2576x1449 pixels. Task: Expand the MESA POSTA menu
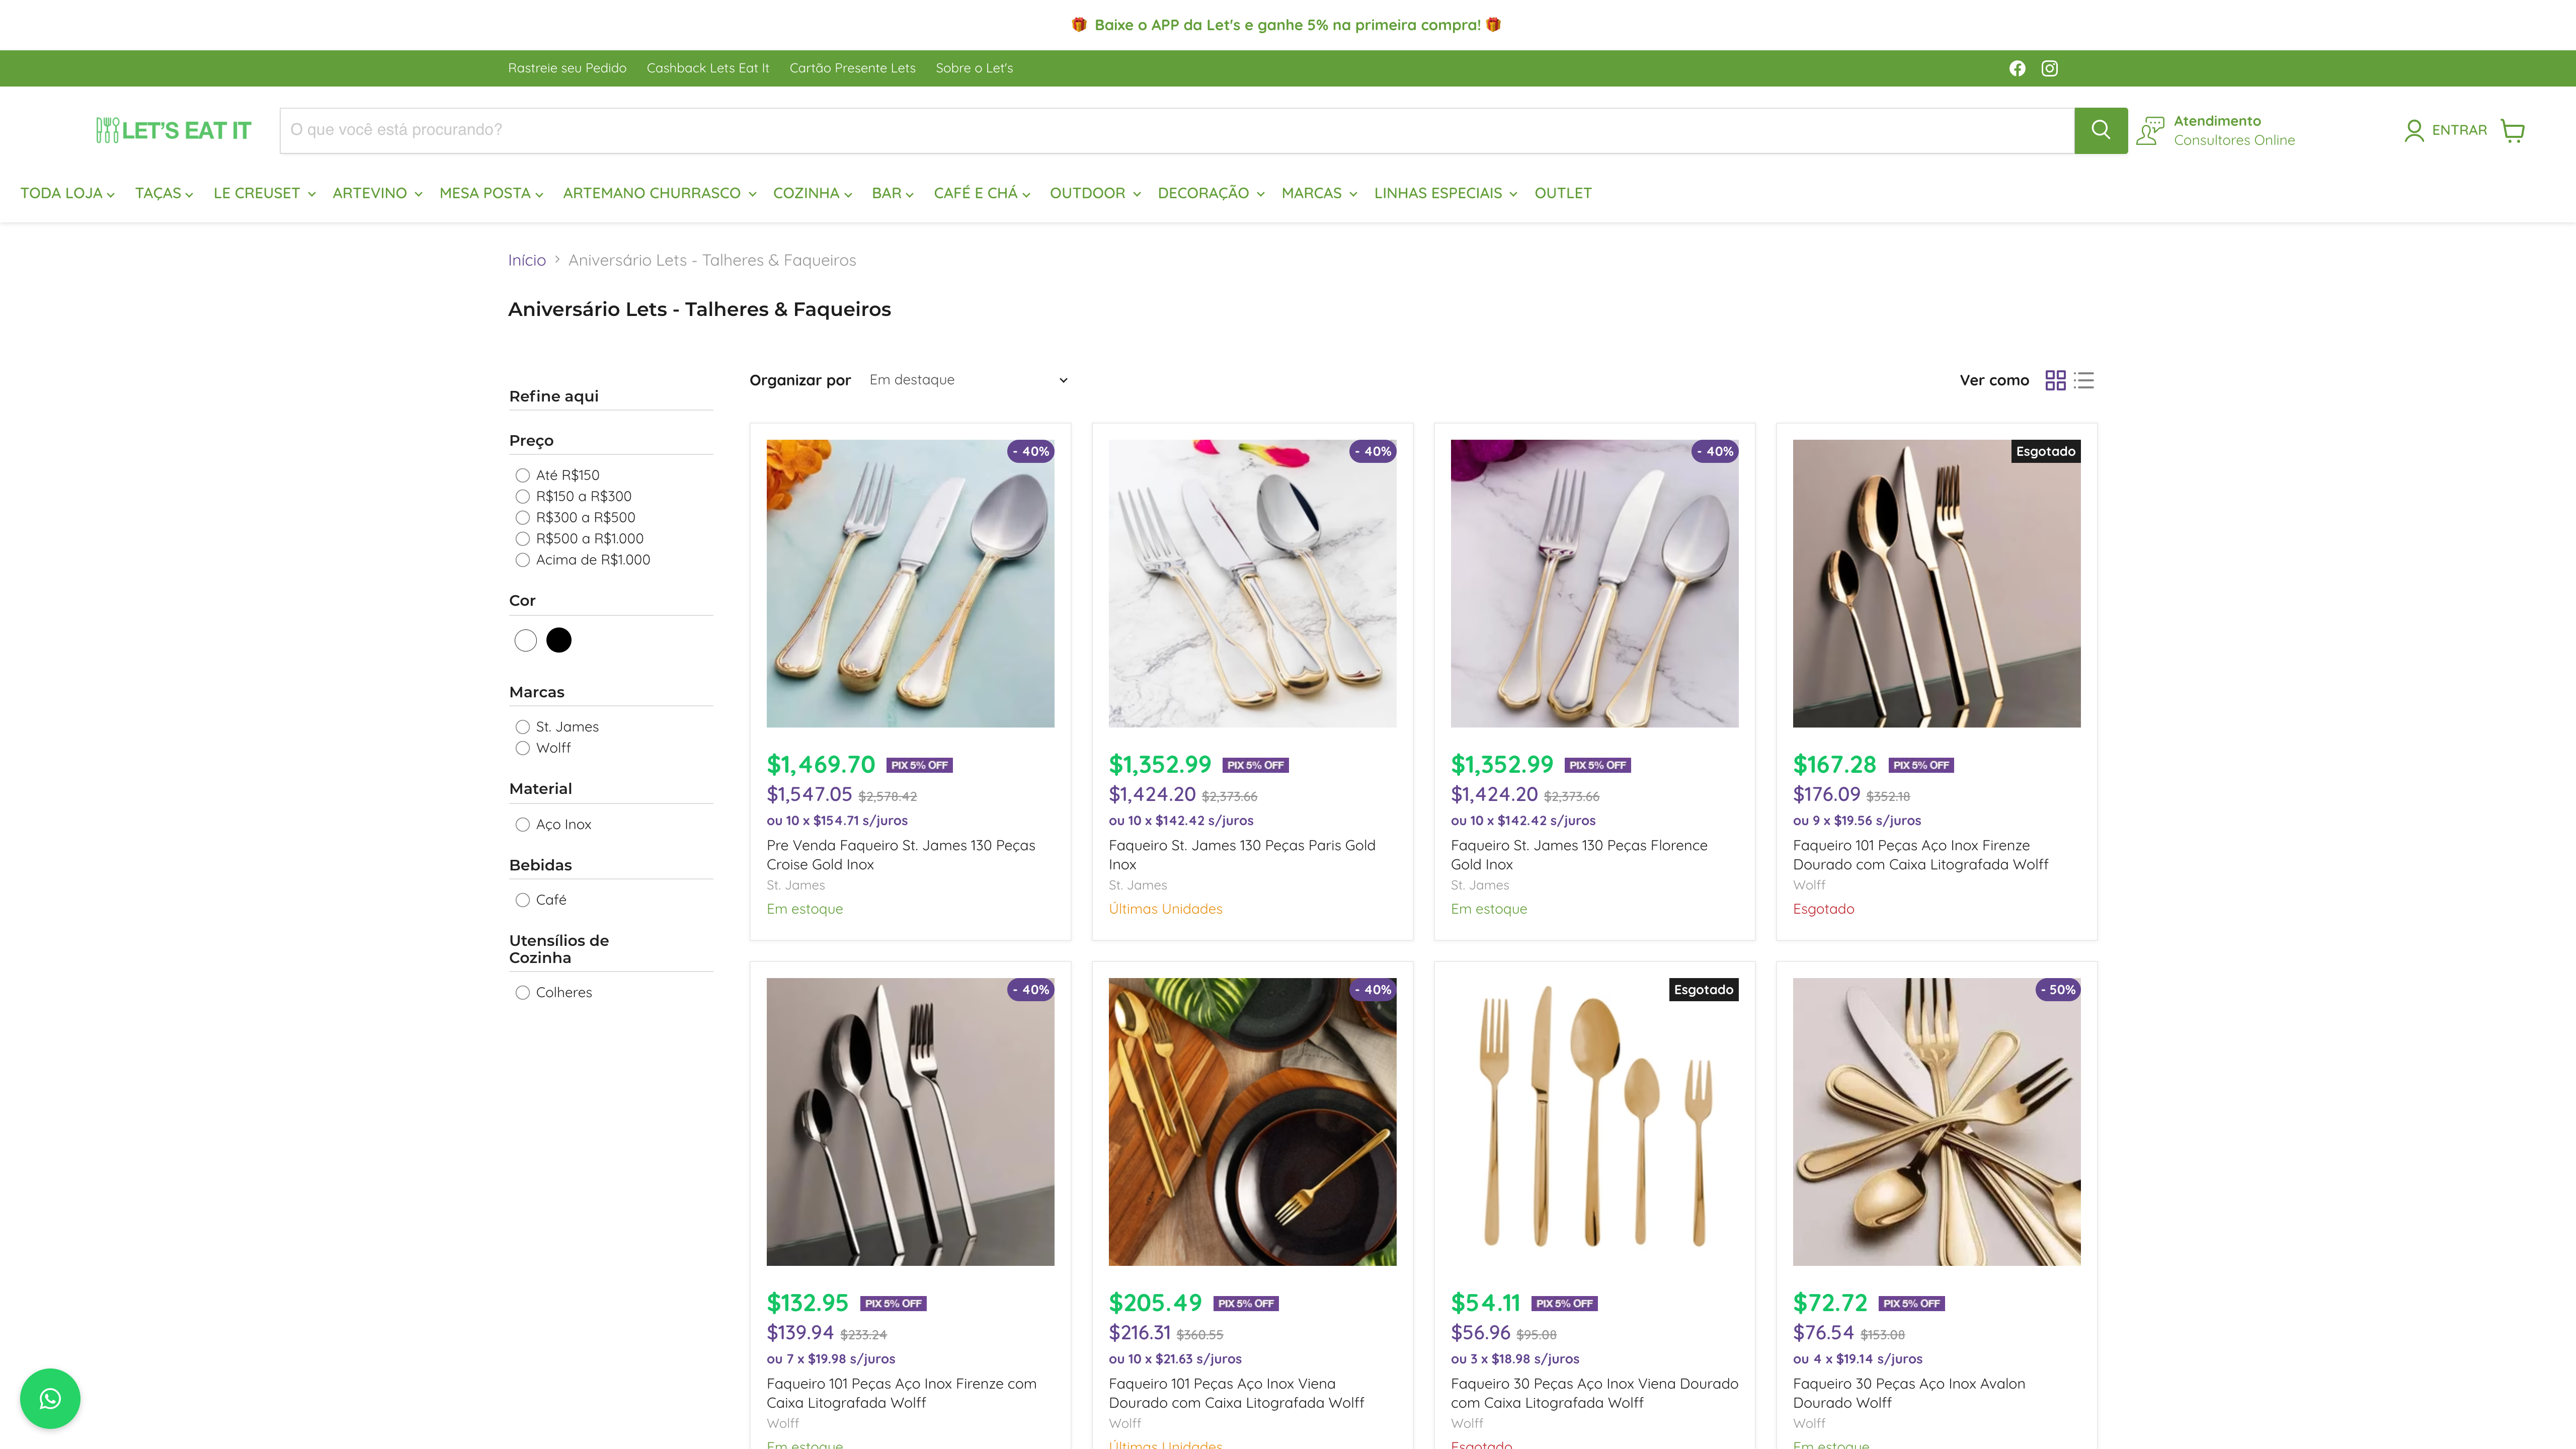coord(491,193)
